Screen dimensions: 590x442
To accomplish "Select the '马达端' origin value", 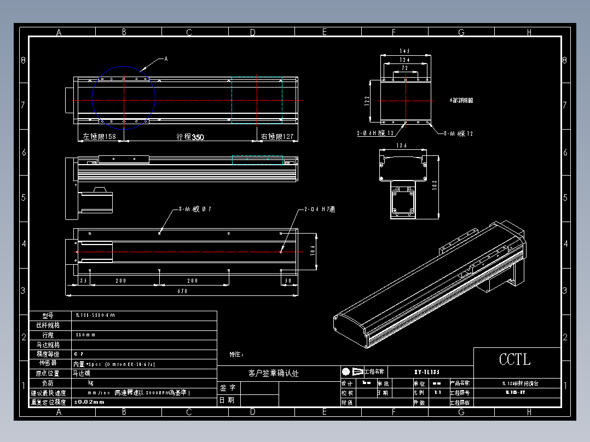I will [82, 374].
